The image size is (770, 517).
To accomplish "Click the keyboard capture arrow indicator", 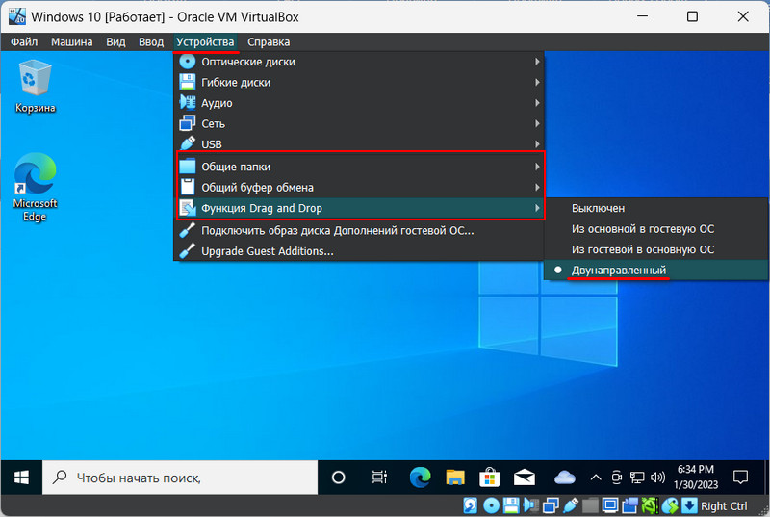I will coord(689,505).
